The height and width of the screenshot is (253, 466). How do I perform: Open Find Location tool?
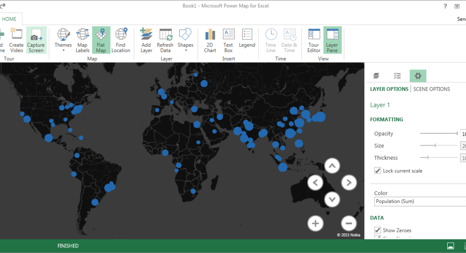121,41
